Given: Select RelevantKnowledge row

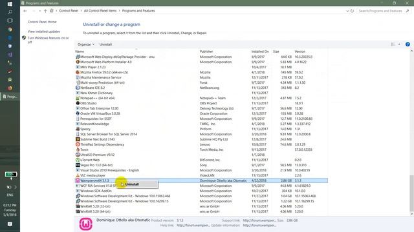Looking at the screenshot, I should (x=201, y=124).
